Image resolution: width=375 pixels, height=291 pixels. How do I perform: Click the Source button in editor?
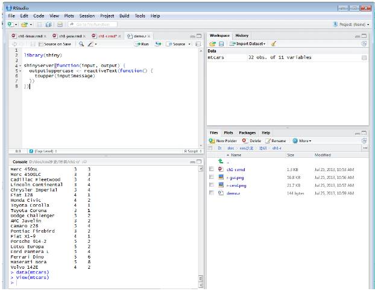176,44
